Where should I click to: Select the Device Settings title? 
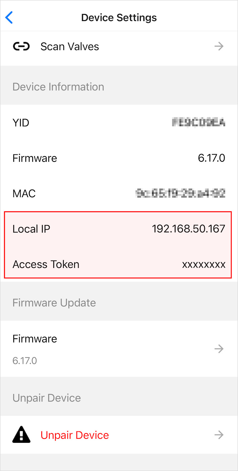click(119, 17)
